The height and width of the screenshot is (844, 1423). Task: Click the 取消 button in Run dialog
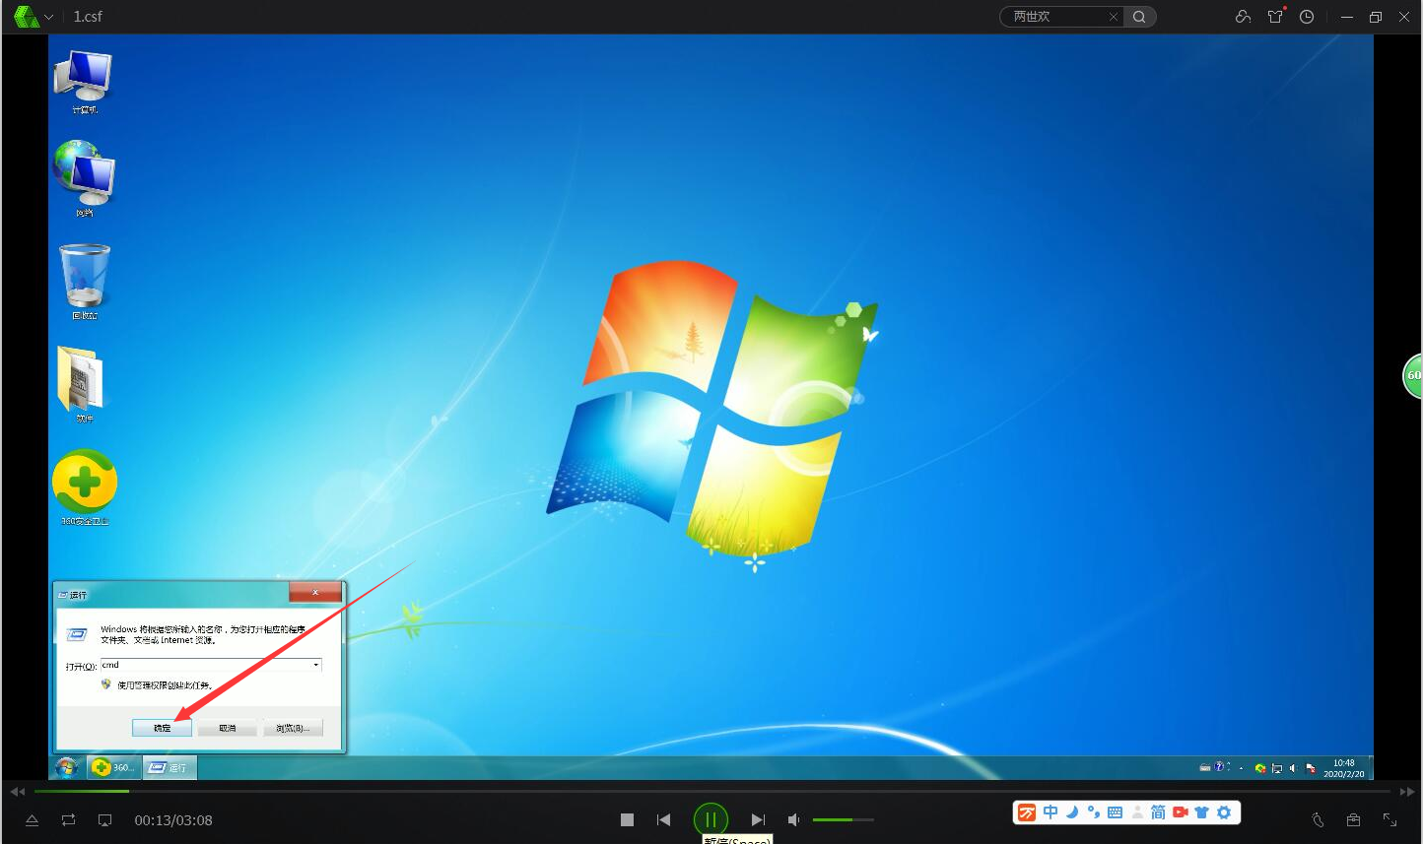(x=227, y=728)
